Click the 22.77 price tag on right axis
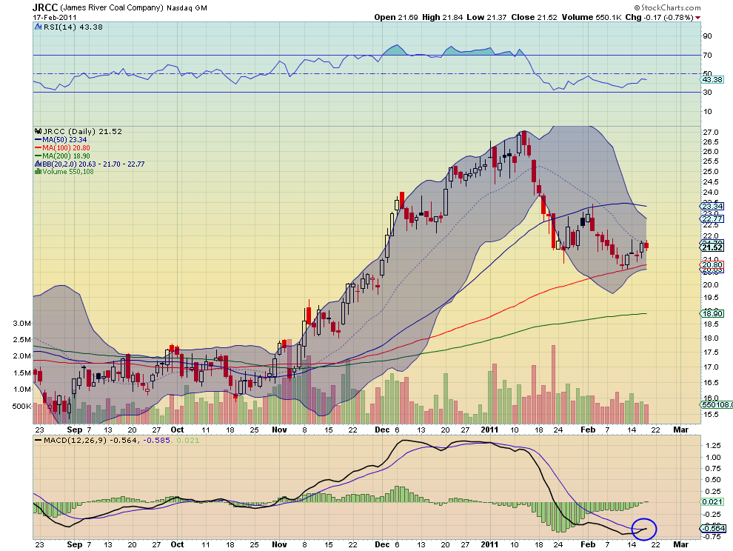733x551 pixels. [x=713, y=219]
